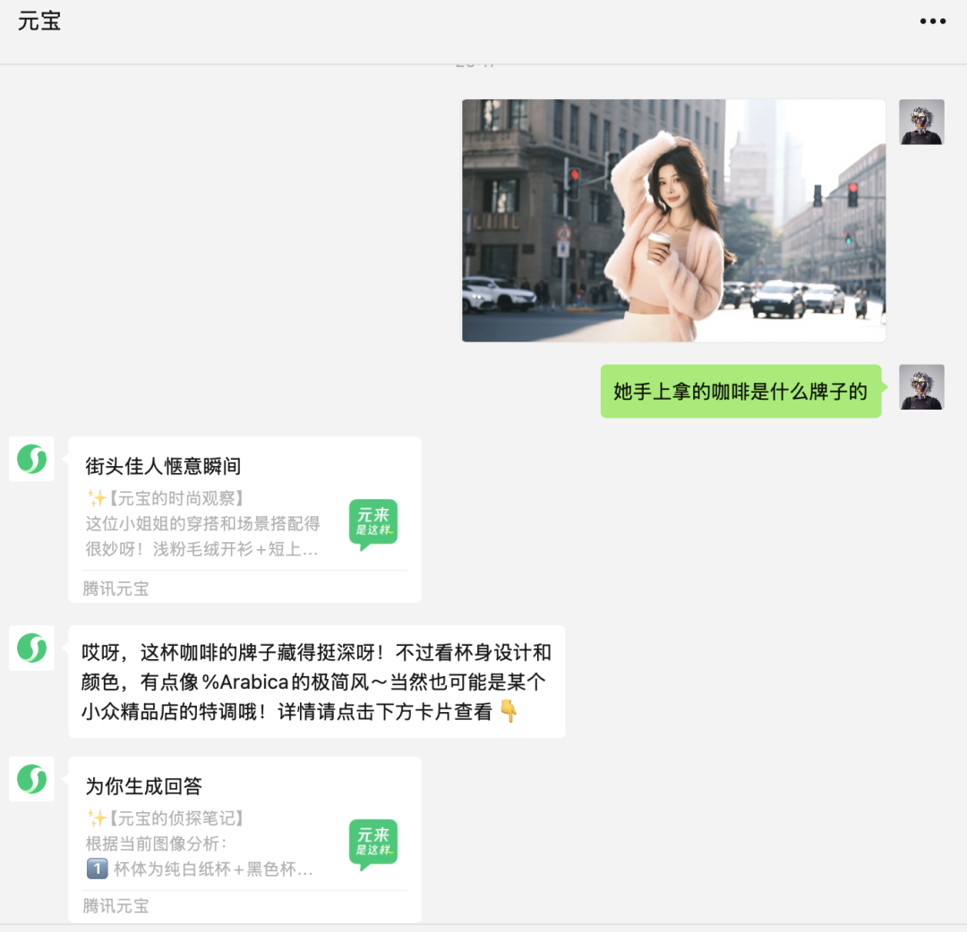Select the green bubble 她手上拿的咖啡是什么牌子的
This screenshot has width=967, height=932.
click(x=740, y=391)
